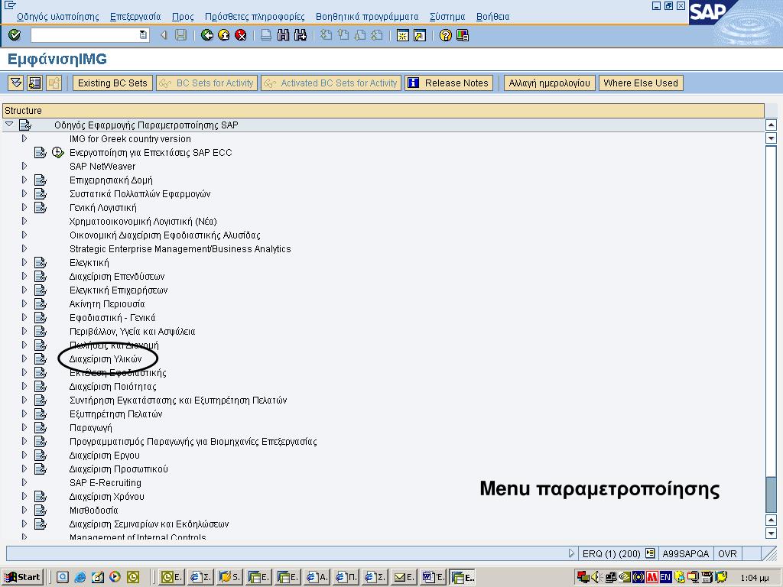This screenshot has height=587, width=783.
Task: Click the document icon beside Ελεγκτική
Action: click(41, 263)
